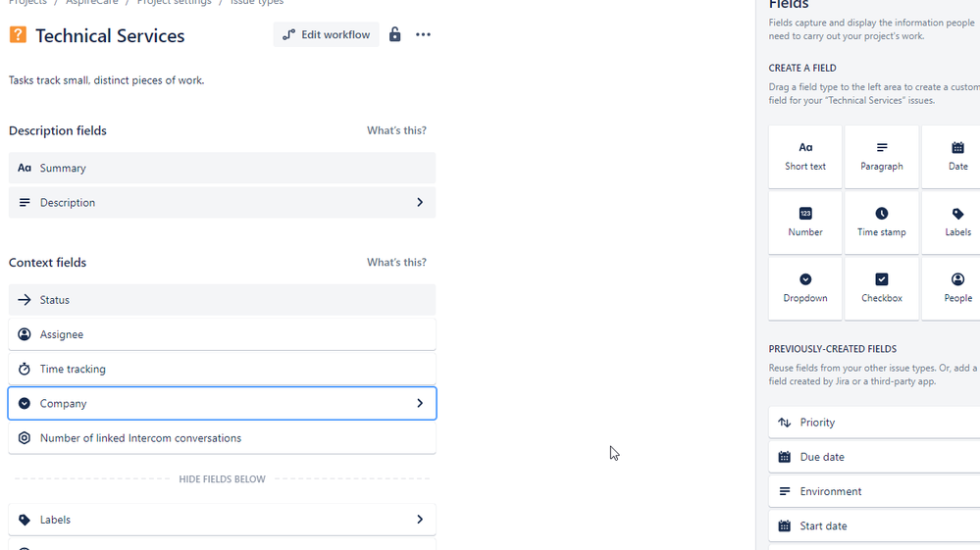Choose the Time stamp field type
Screen dimensions: 980x550
[881, 223]
